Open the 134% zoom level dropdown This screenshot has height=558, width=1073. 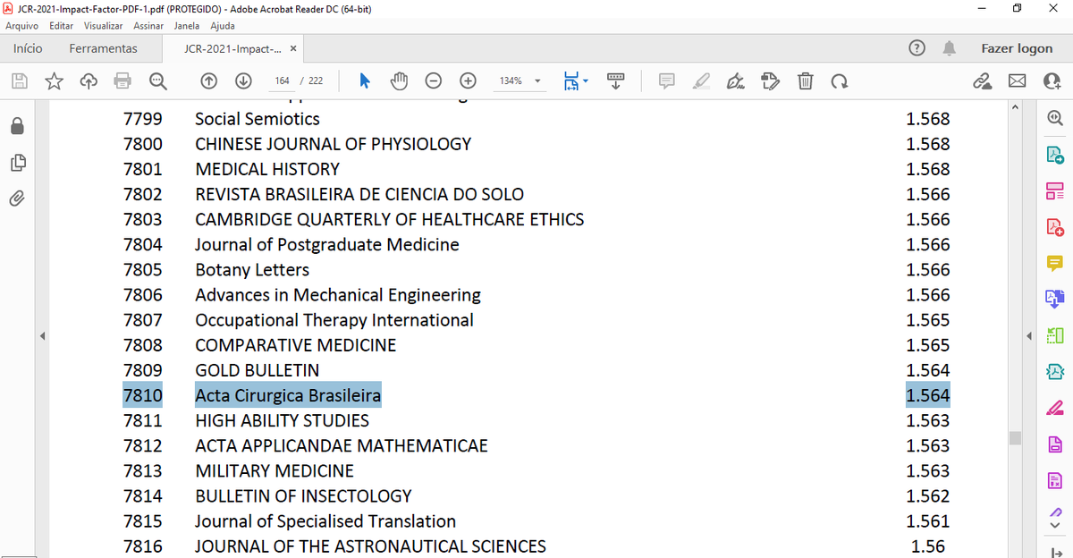519,81
